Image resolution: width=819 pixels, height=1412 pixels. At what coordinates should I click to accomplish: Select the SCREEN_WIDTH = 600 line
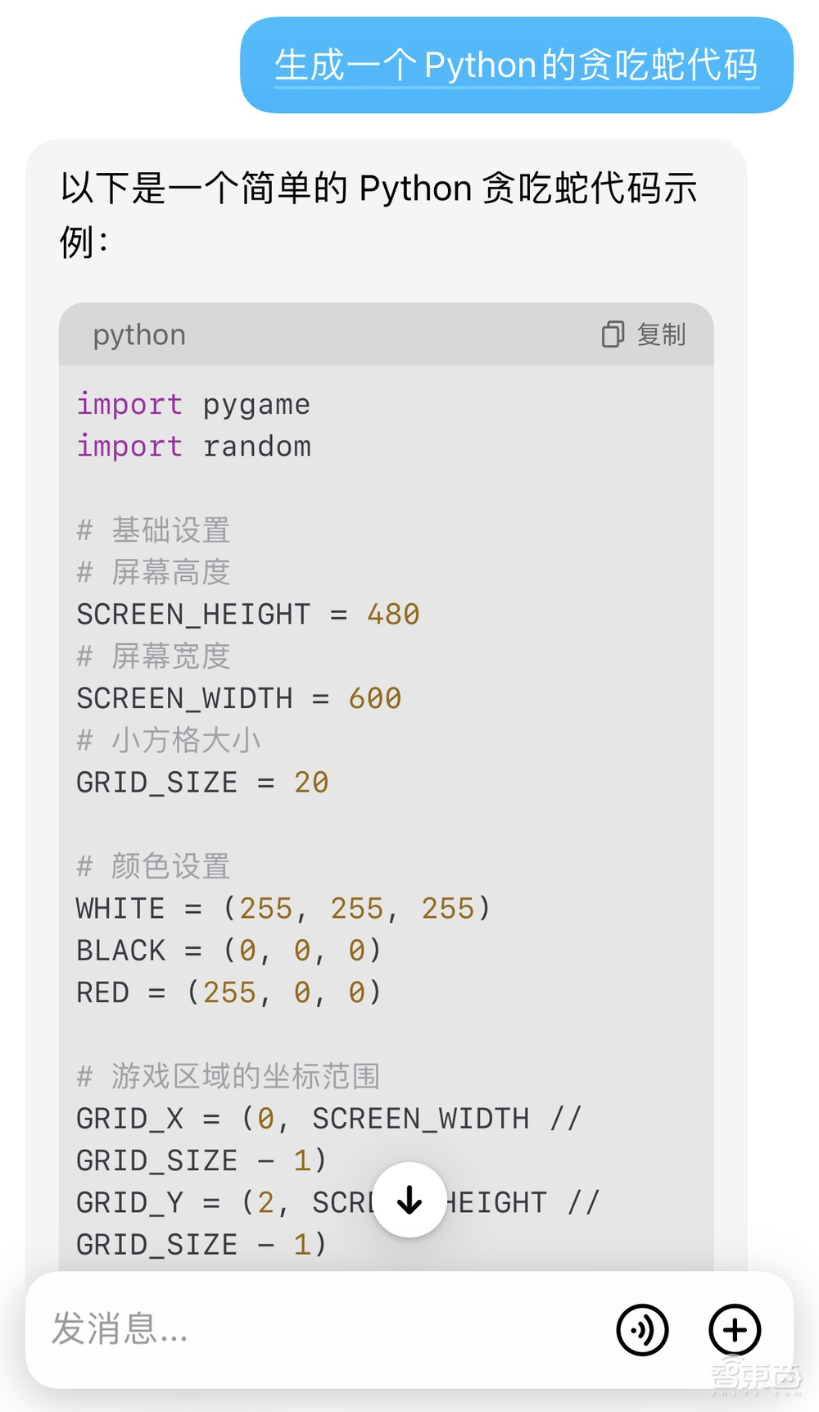pos(238,699)
